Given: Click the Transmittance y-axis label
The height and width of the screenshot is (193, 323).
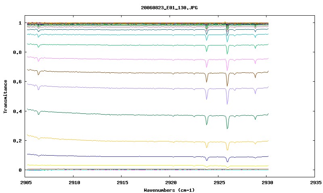Looking at the screenshot, I should point(5,96).
